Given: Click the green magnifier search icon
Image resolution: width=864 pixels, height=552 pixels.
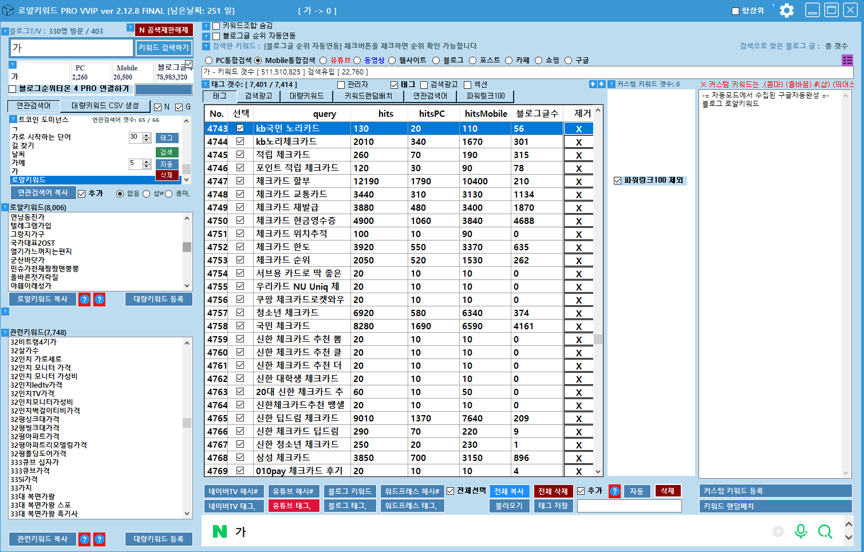Looking at the screenshot, I should point(825,531).
